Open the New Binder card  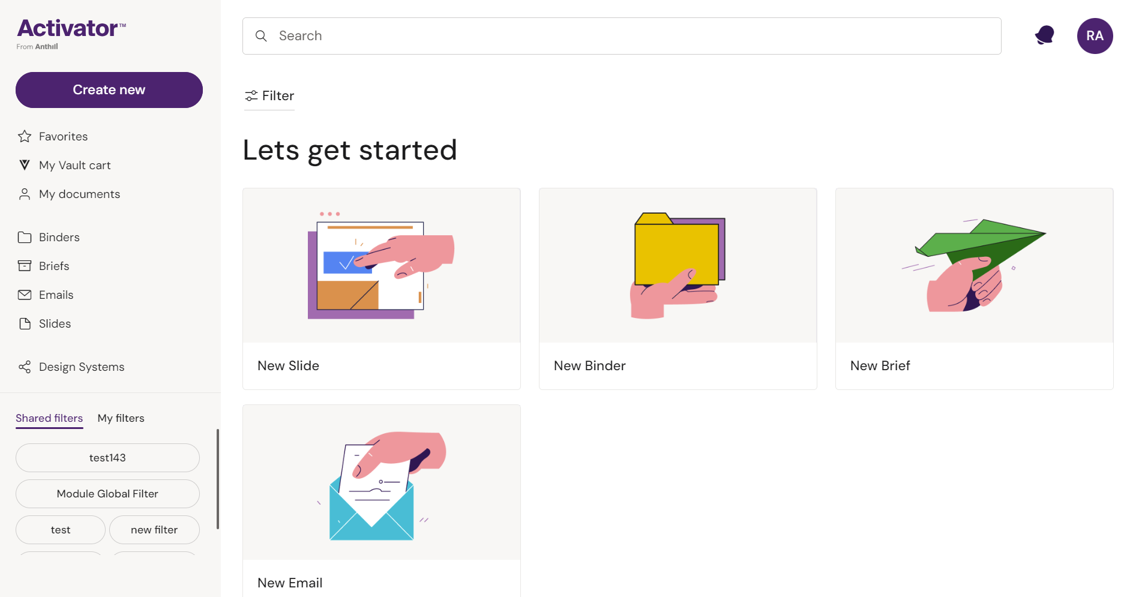(x=678, y=289)
